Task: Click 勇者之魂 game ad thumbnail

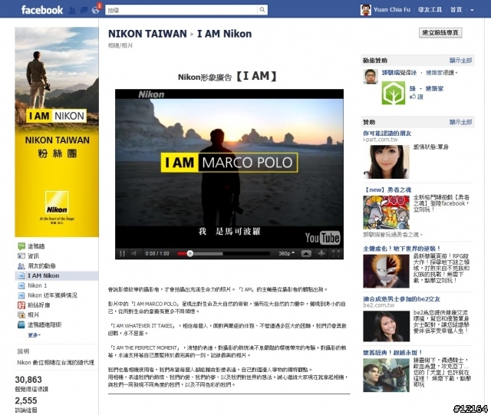Action: click(387, 212)
